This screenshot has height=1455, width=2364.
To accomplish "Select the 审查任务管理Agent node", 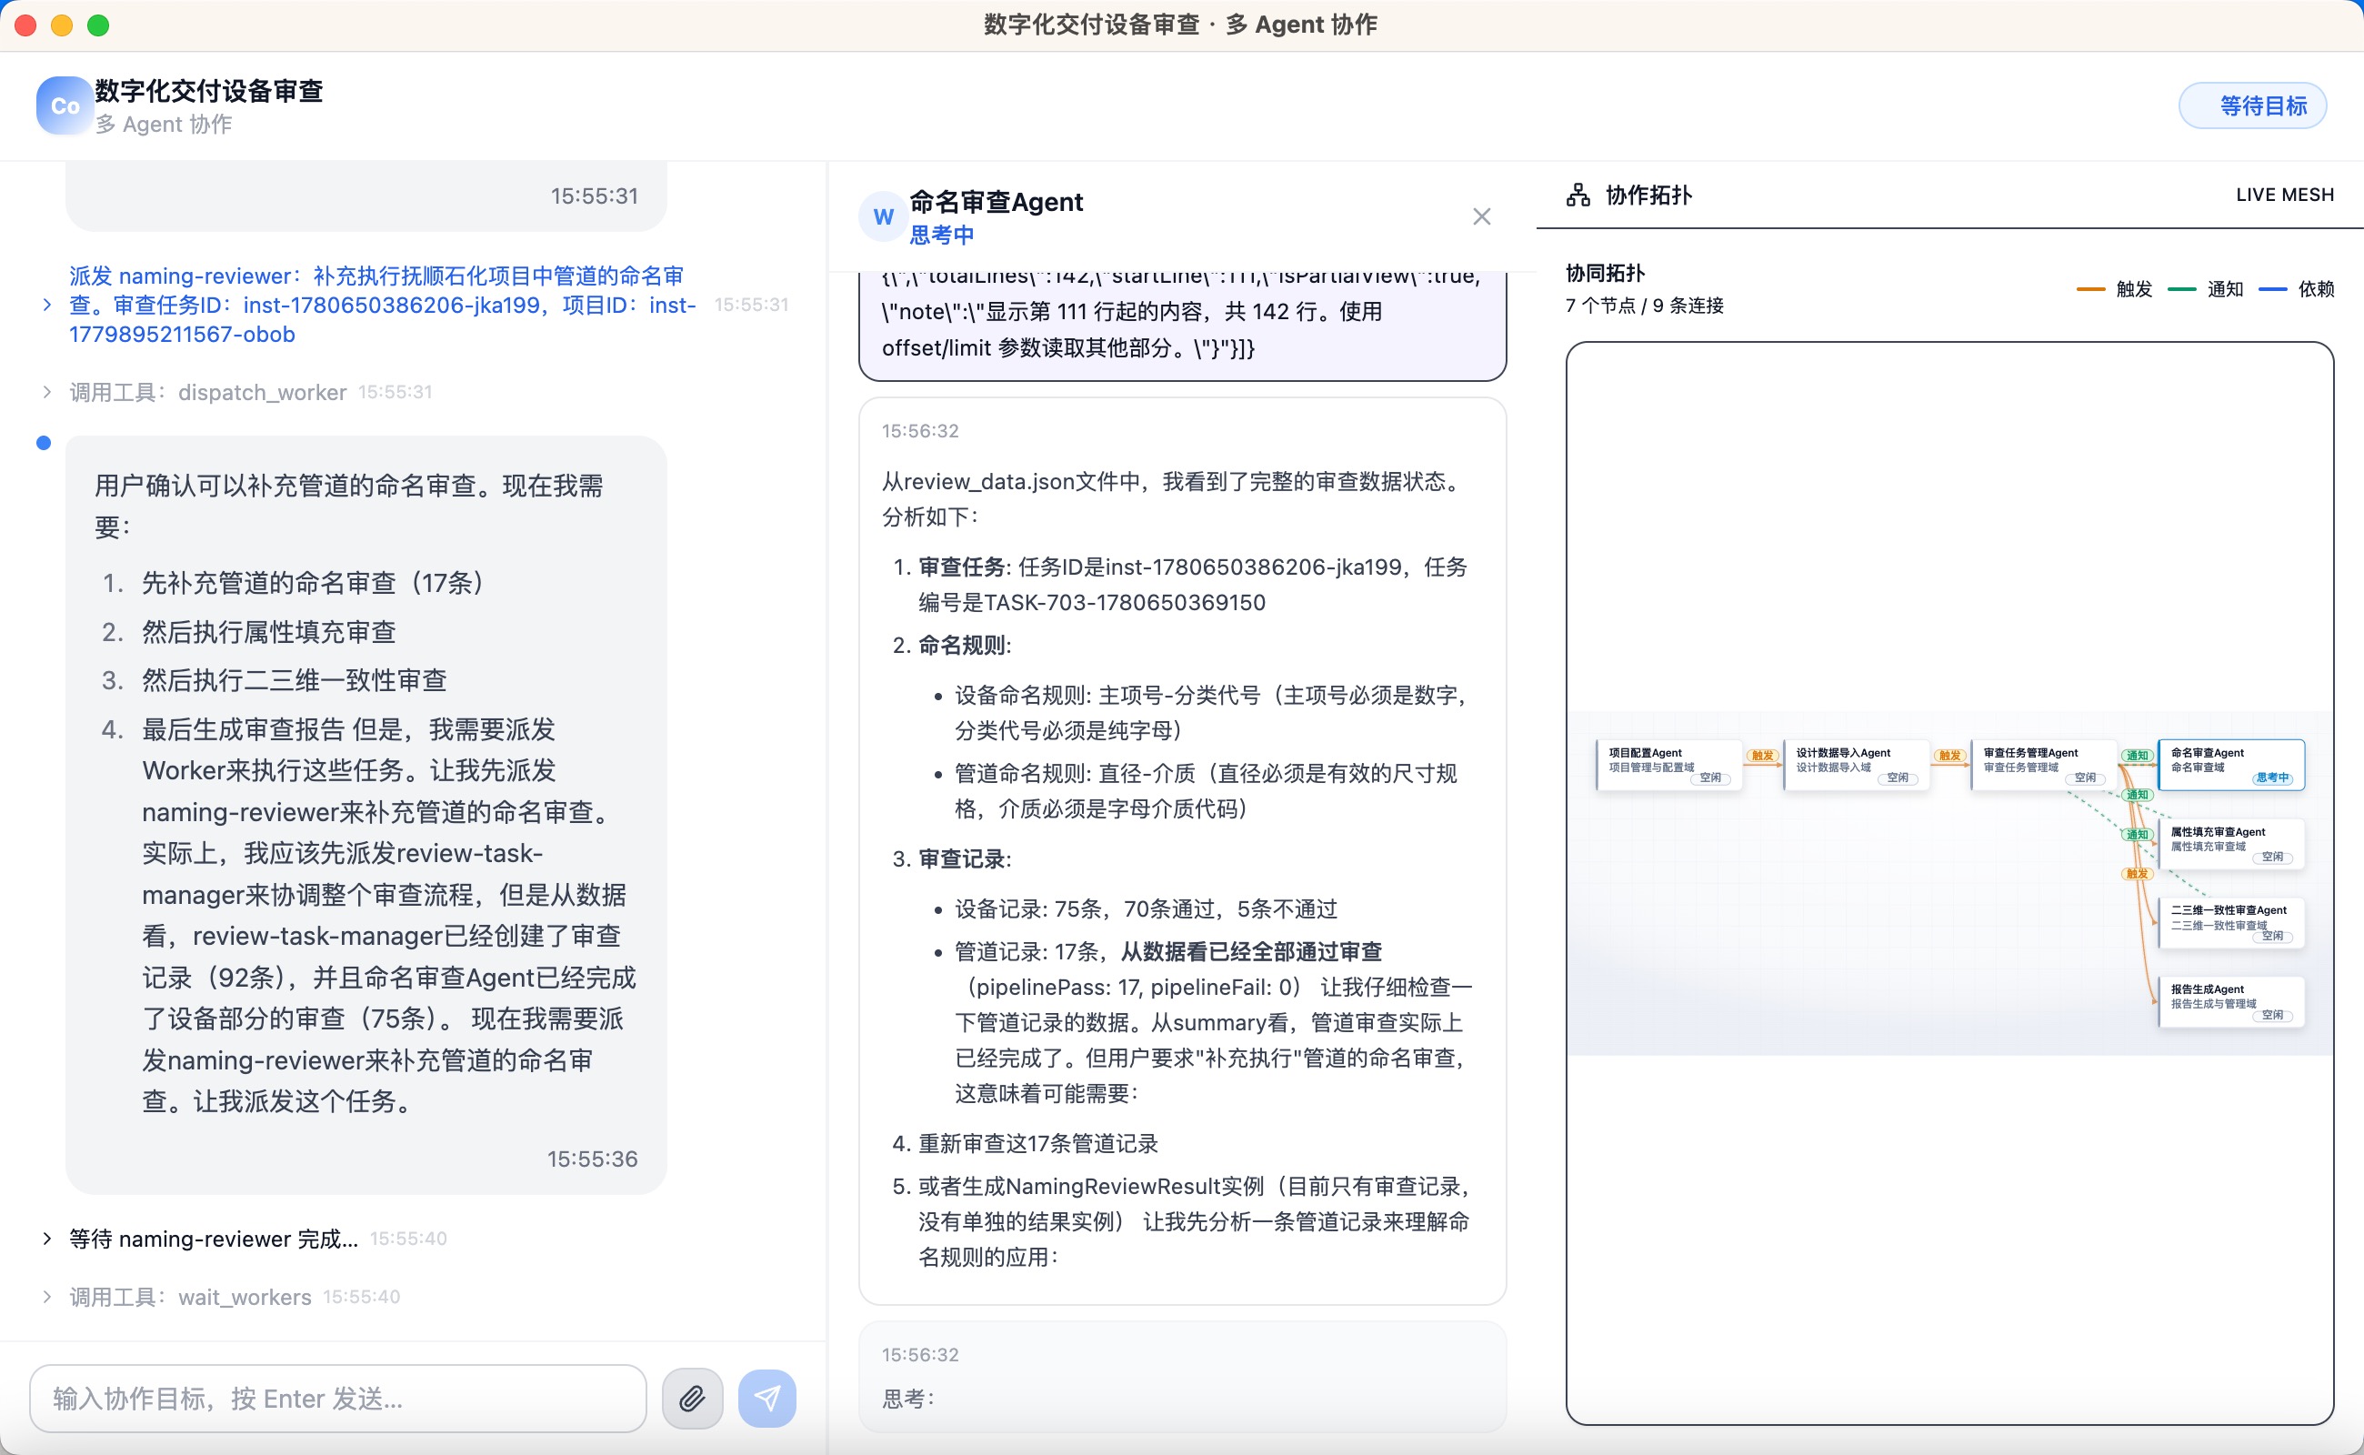I will 2044,765.
